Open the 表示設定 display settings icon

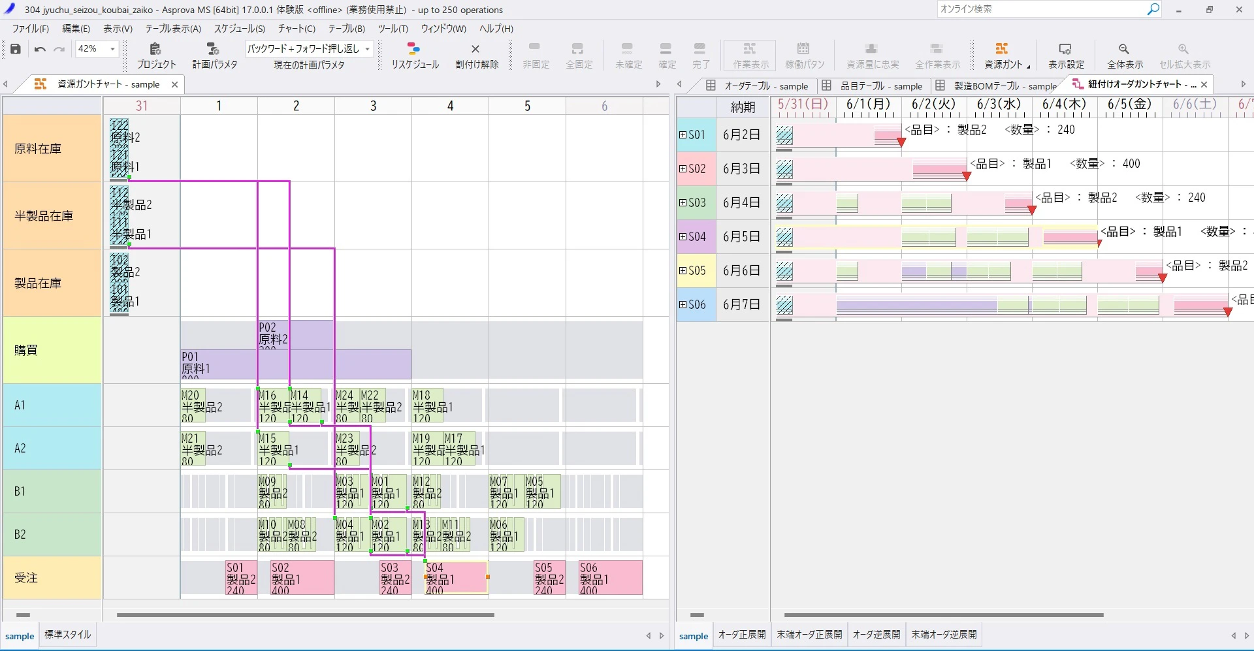[x=1065, y=54]
